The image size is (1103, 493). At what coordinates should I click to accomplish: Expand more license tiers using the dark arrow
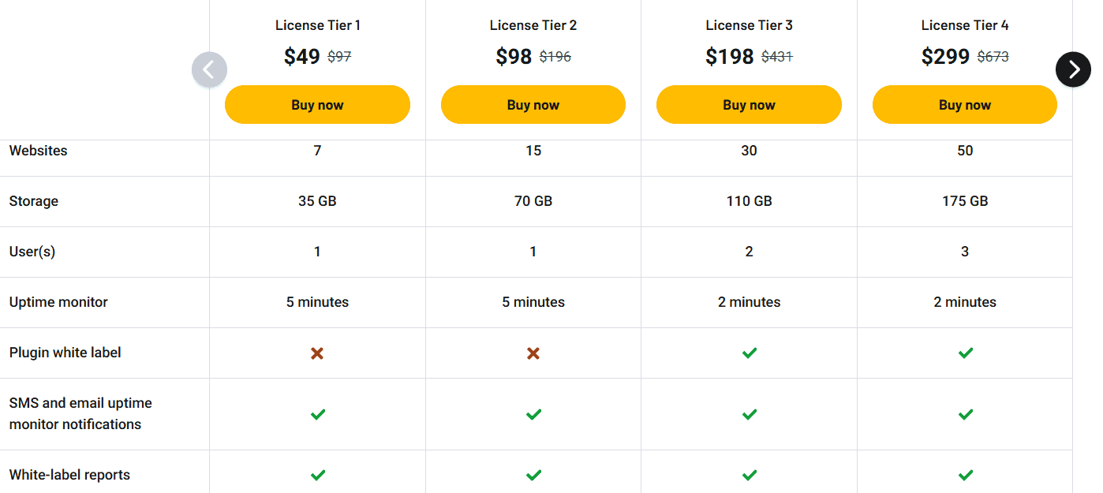[1073, 69]
